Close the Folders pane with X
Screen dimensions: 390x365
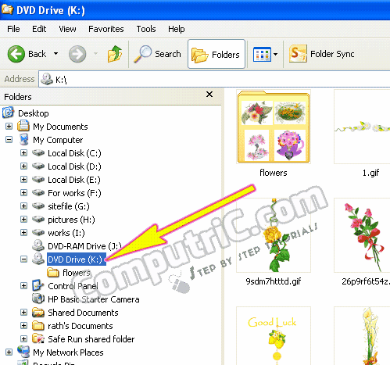[209, 95]
